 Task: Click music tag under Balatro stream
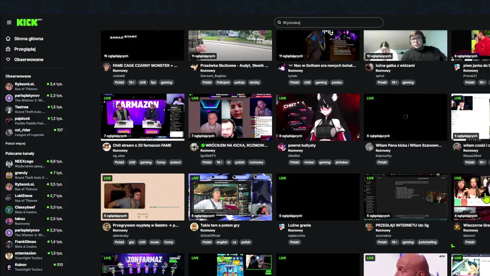click(x=155, y=242)
